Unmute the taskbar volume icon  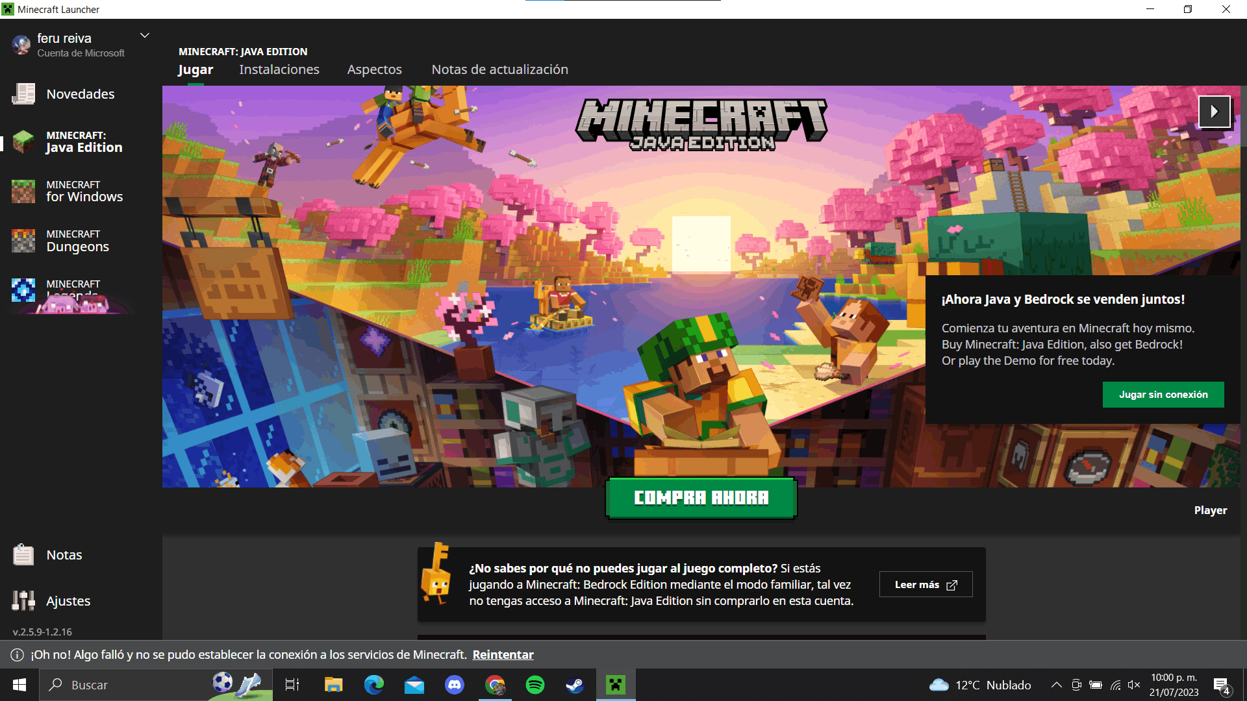pyautogui.click(x=1134, y=685)
